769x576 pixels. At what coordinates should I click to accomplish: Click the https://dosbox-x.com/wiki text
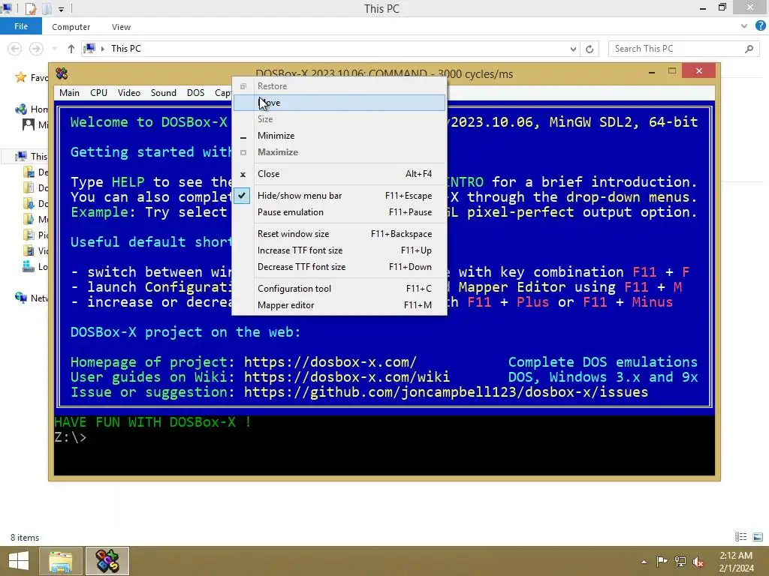tap(347, 377)
